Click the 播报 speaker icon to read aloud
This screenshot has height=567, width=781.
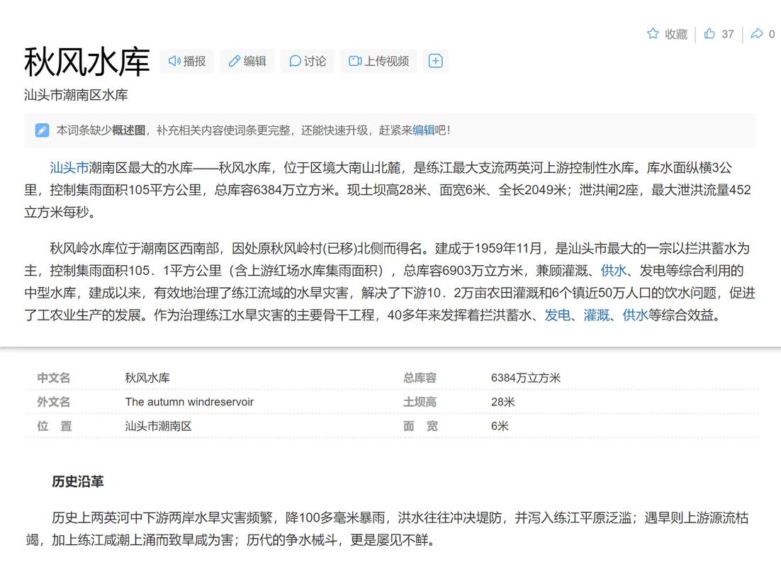pos(175,61)
